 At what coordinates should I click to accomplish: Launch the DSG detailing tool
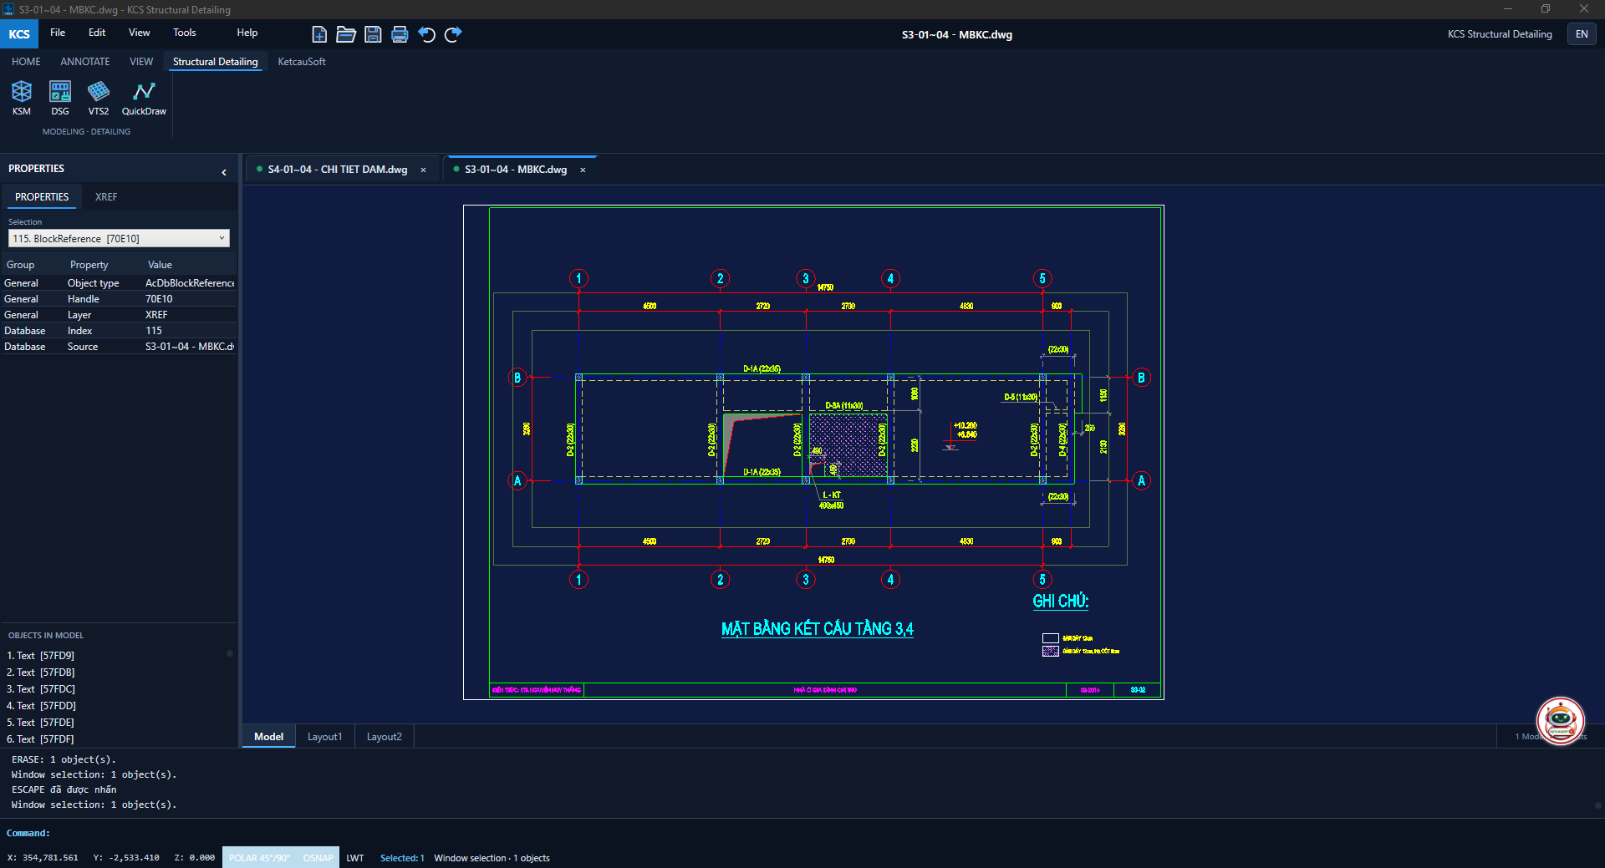tap(60, 98)
